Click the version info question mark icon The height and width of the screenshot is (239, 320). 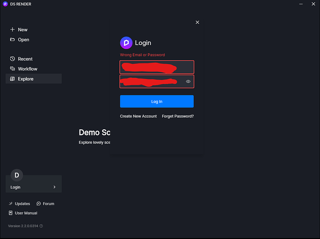click(x=41, y=226)
